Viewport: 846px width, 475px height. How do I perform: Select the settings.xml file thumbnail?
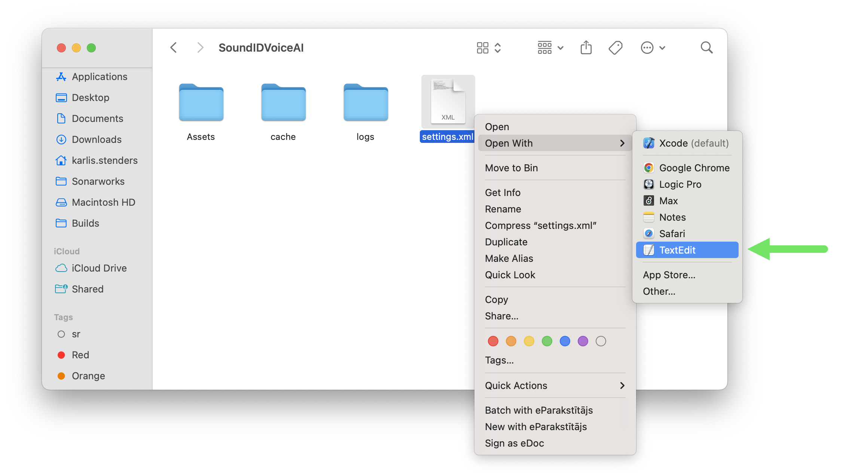click(x=448, y=101)
